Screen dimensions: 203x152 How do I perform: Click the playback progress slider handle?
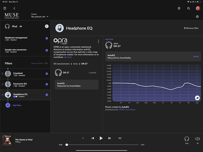click(x=67, y=145)
